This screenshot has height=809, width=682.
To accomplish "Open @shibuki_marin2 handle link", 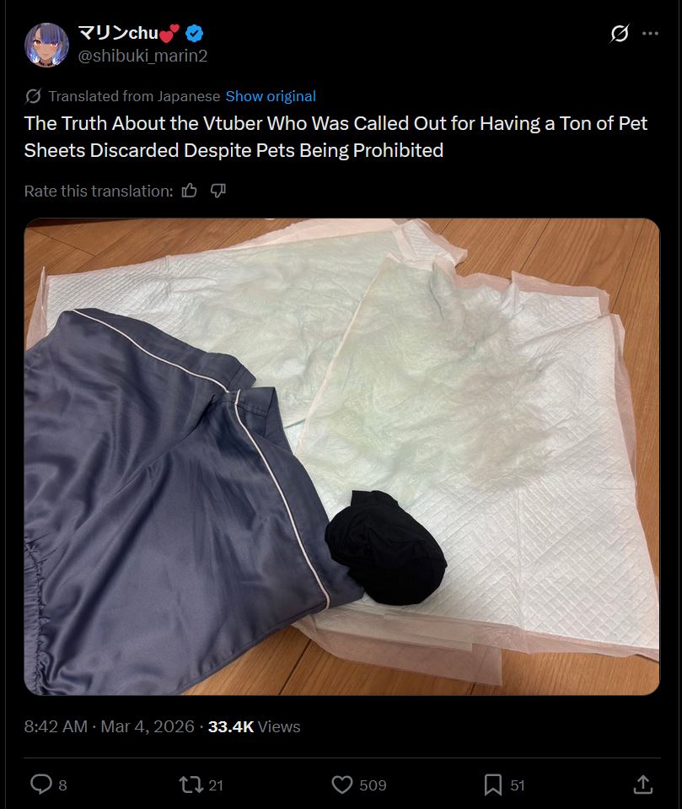I will coord(142,56).
